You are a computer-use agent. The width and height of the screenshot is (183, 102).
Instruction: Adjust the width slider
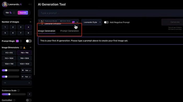(10, 70)
